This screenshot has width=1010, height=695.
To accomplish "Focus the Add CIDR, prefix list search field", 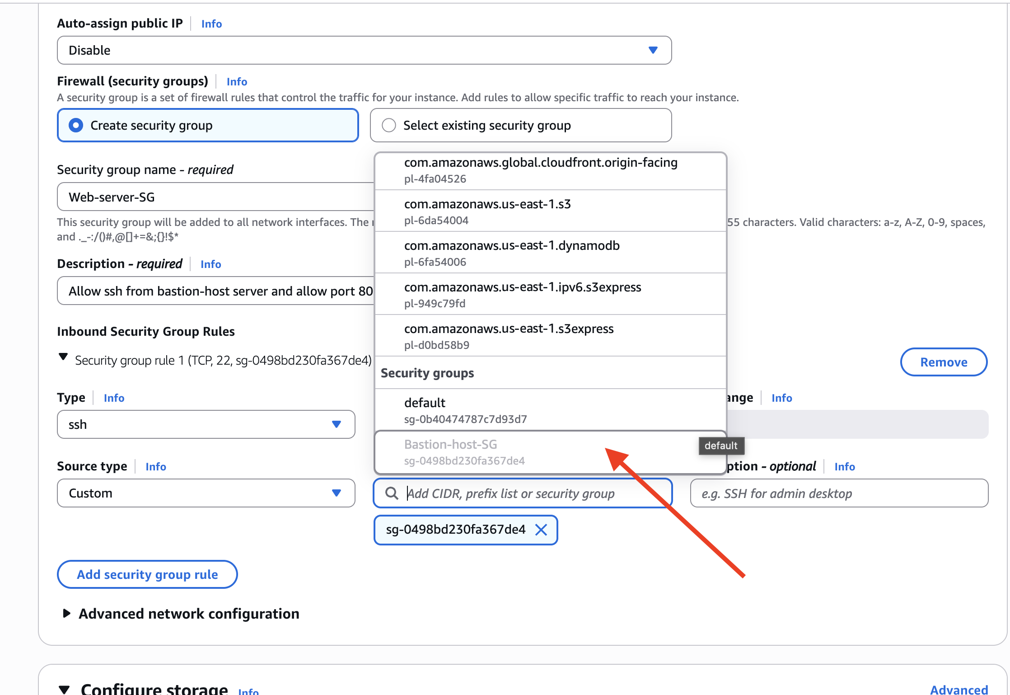I will [x=523, y=493].
